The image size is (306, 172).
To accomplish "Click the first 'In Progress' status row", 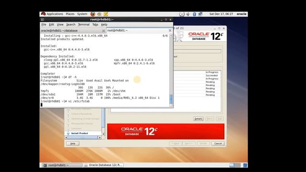I will point(212,72).
